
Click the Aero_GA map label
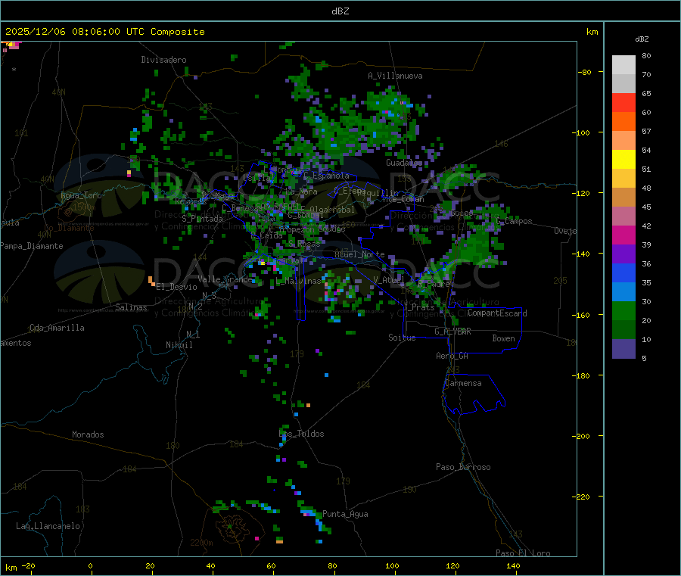click(452, 356)
